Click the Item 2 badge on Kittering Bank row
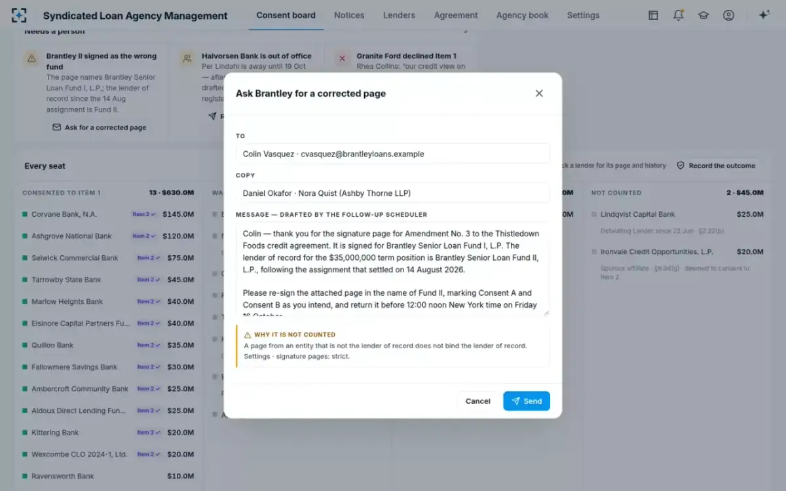Image resolution: width=786 pixels, height=491 pixels. (x=147, y=433)
